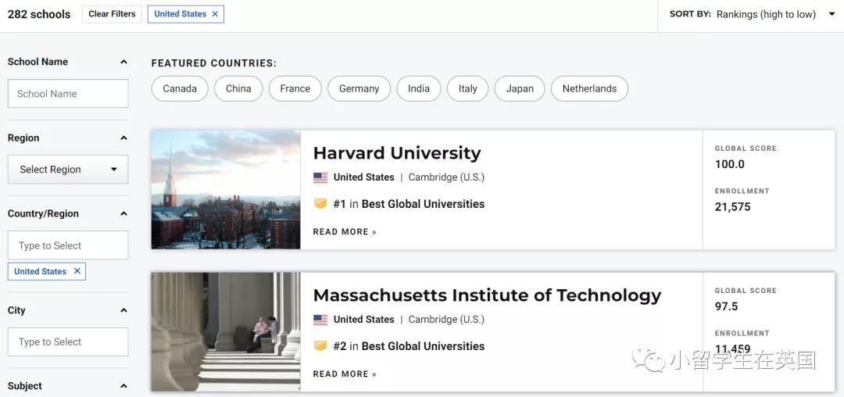Open the Select Region dropdown
This screenshot has height=397, width=844.
tap(68, 170)
